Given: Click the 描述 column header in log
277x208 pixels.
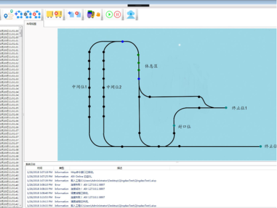Looking at the screenshot, I should [120, 168].
